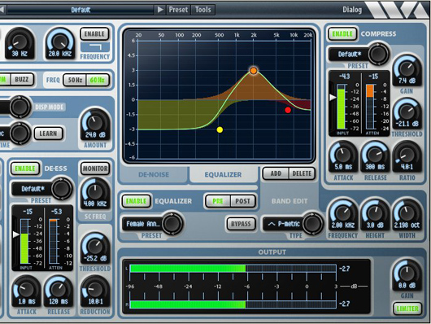Viewport: 431px width, 324px height.
Task: Adjust the compressor 300 ms RELEASE knob
Action: click(x=375, y=156)
